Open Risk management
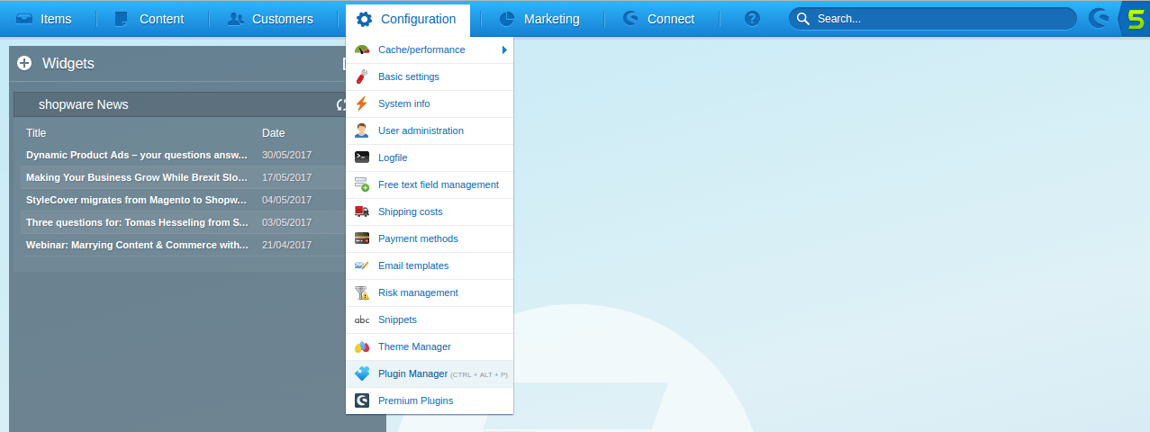Screen dimensions: 1150x432 (430, 292)
